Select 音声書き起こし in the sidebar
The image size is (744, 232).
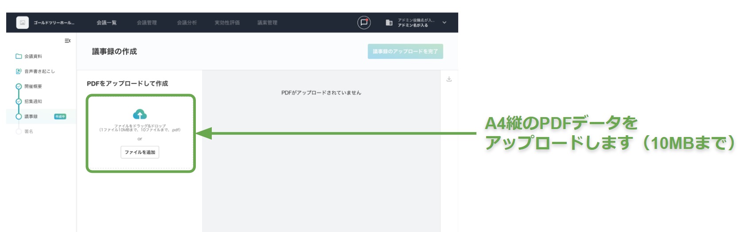click(39, 71)
